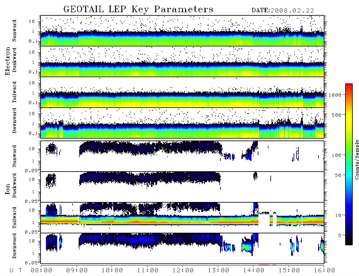
Task: Click the 16:00 time axis tick
Action: (x=324, y=271)
